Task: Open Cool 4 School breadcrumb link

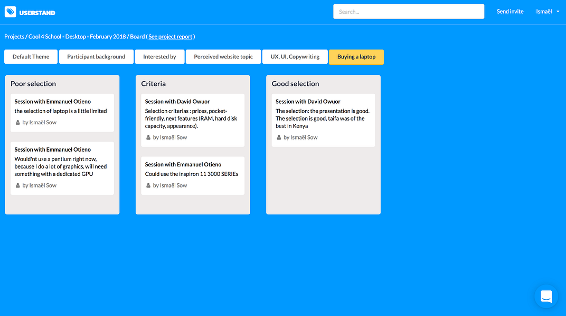Action: click(x=77, y=37)
